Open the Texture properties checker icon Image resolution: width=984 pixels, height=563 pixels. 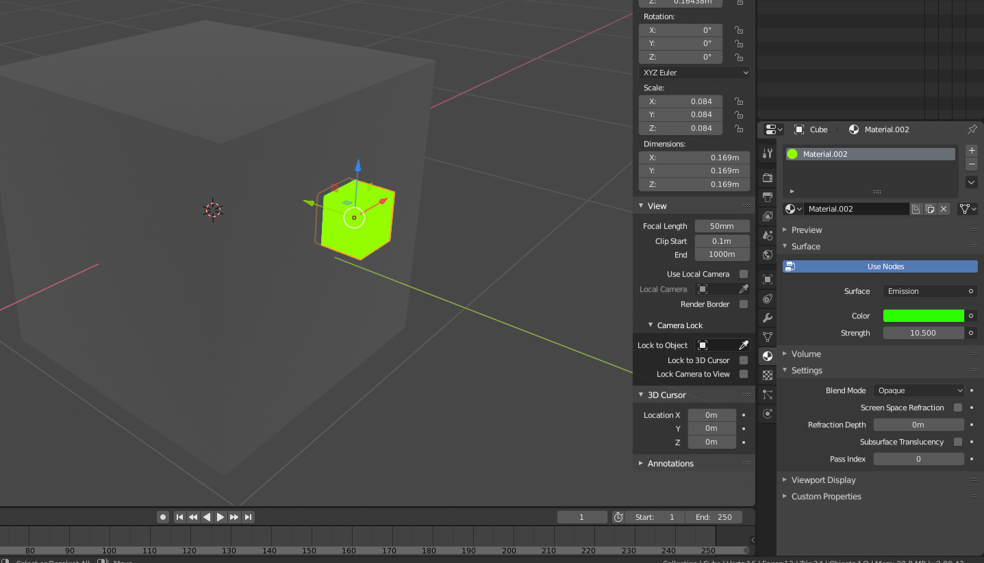click(767, 375)
